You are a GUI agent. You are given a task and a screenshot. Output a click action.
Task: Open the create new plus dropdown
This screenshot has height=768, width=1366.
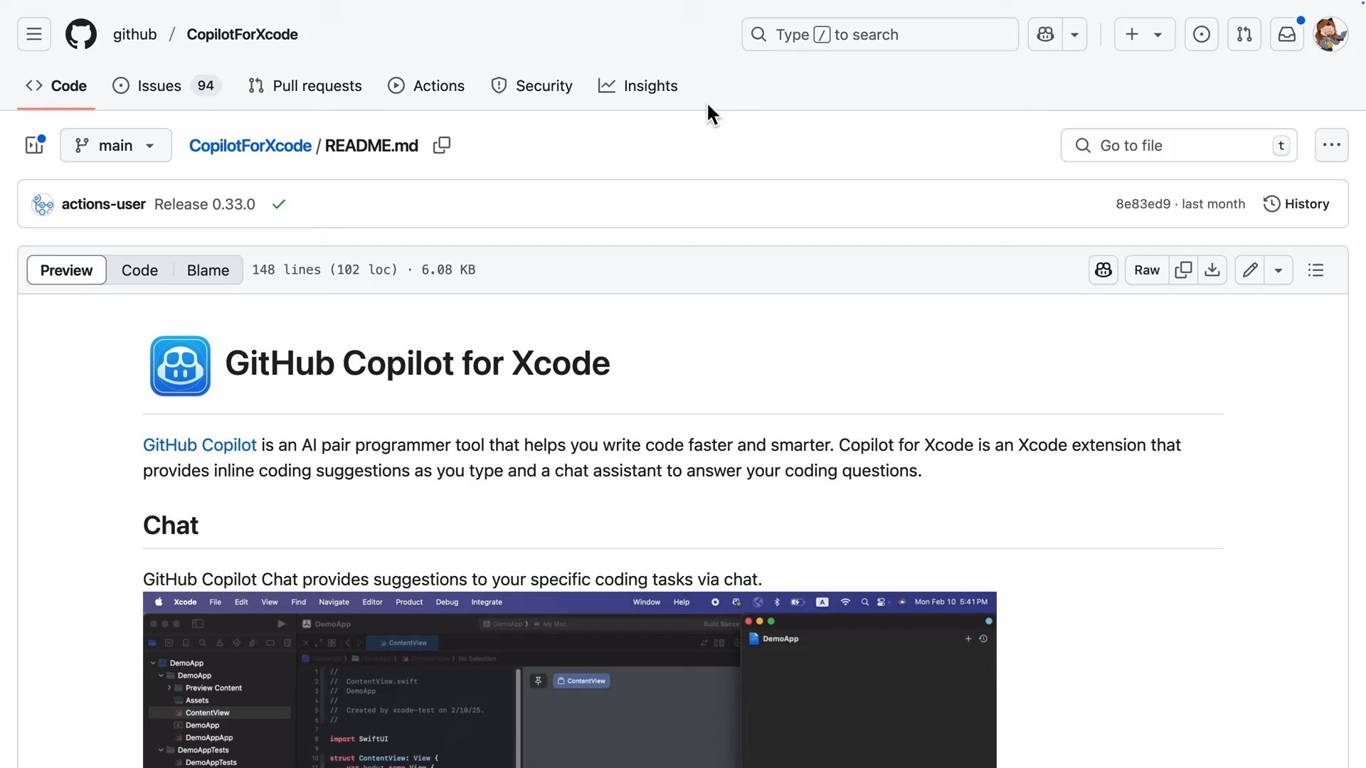(x=1144, y=34)
